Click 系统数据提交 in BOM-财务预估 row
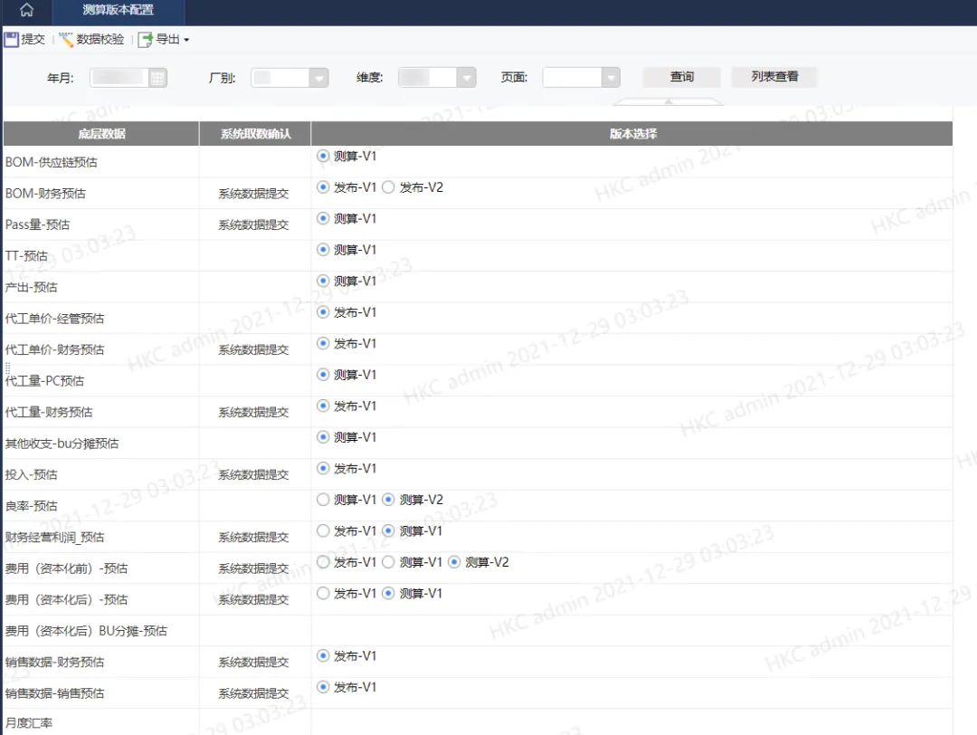 253,194
